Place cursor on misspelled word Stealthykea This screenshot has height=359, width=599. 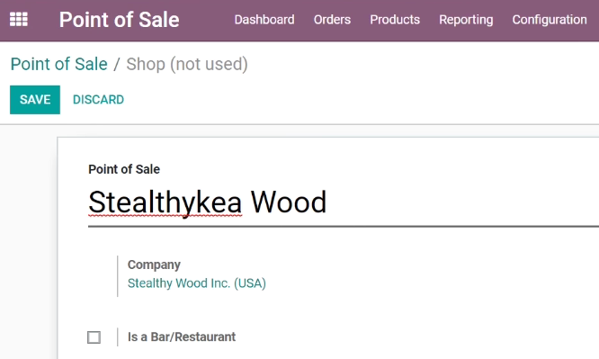(165, 202)
